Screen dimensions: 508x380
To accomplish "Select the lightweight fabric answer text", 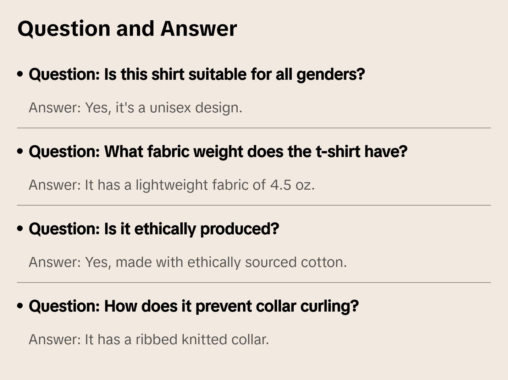I will tap(171, 185).
